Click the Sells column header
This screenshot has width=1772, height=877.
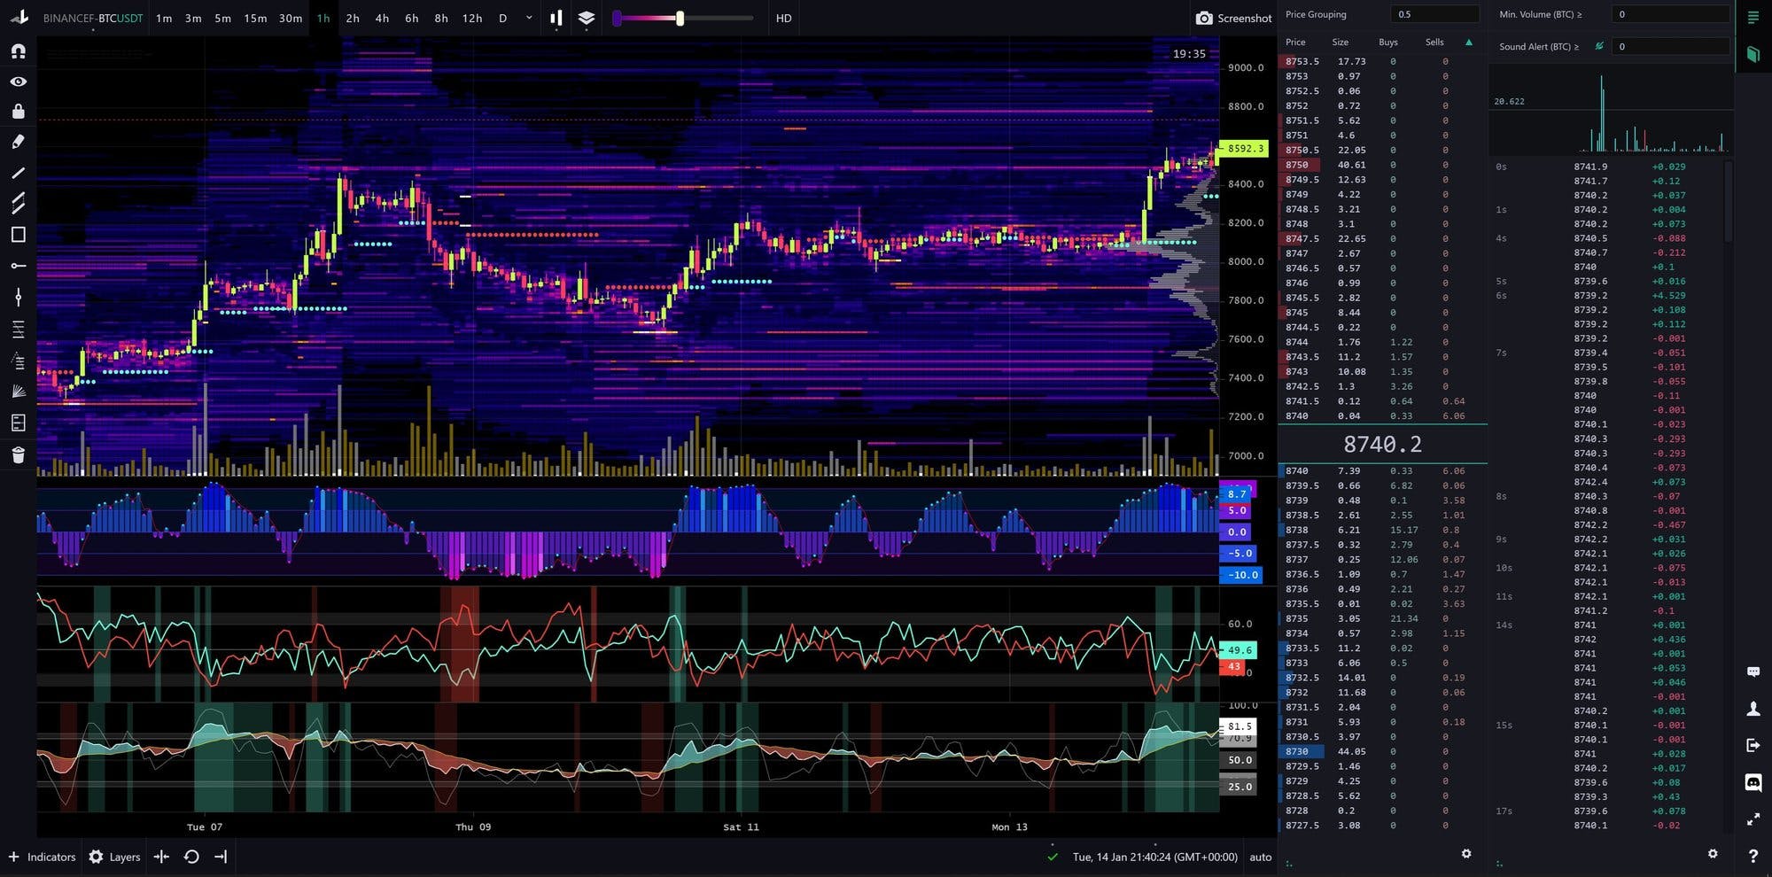(1434, 42)
